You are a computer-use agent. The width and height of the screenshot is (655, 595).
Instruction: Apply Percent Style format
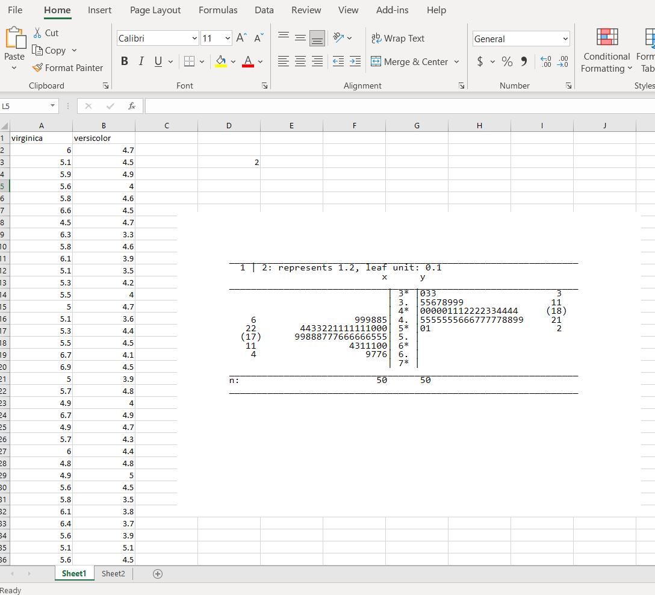[507, 61]
